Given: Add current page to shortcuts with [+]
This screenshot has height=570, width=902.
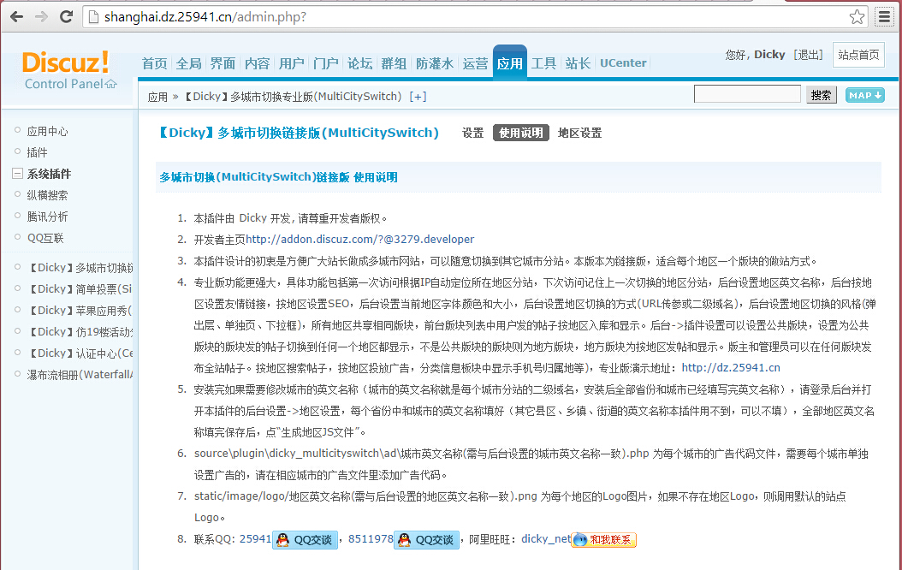Looking at the screenshot, I should tap(418, 97).
